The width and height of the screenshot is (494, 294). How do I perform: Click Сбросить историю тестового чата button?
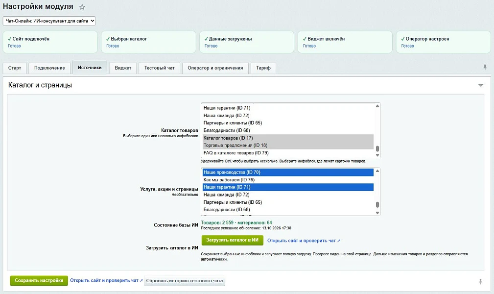click(185, 281)
